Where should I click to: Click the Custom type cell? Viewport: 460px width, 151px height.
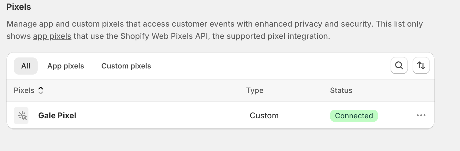[264, 116]
